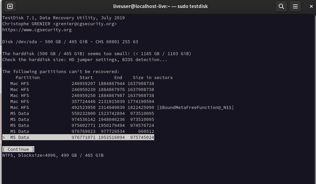
Task: Close the terminal window
Action: [x=311, y=6]
